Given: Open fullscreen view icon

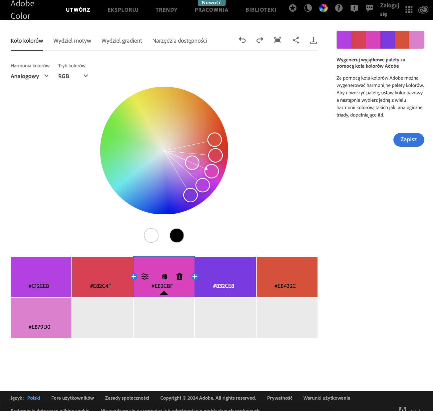Looking at the screenshot, I should click(x=277, y=40).
